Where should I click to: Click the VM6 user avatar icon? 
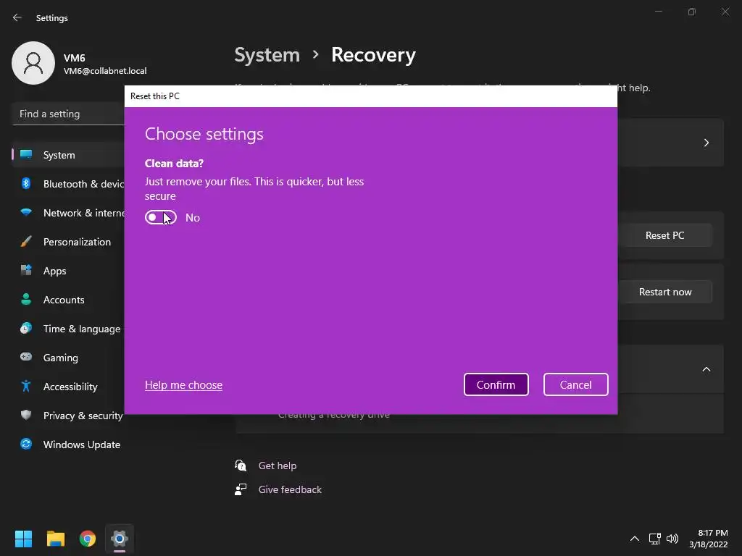[33, 63]
